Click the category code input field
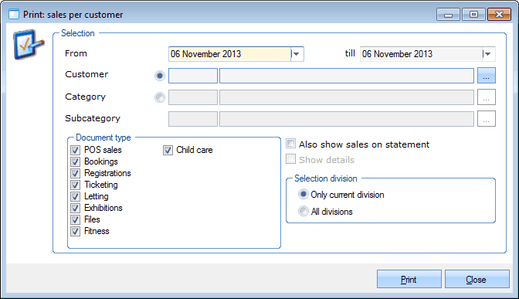Viewport: 519px width, 299px height. coord(193,97)
